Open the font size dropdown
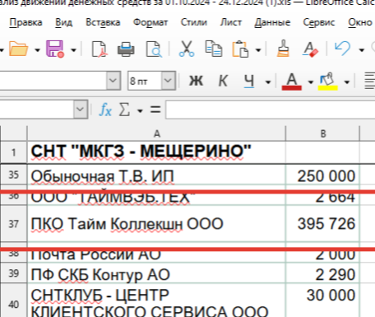Screen dimensions: 375x317 168,81
